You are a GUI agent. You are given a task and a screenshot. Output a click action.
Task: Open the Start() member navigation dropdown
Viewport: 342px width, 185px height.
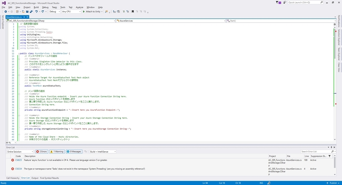click(281, 21)
